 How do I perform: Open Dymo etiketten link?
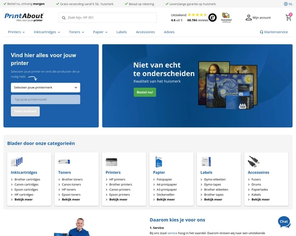[215, 179]
